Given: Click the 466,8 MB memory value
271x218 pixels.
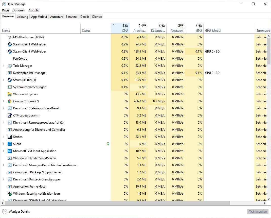Looking at the screenshot, I should (140, 101).
